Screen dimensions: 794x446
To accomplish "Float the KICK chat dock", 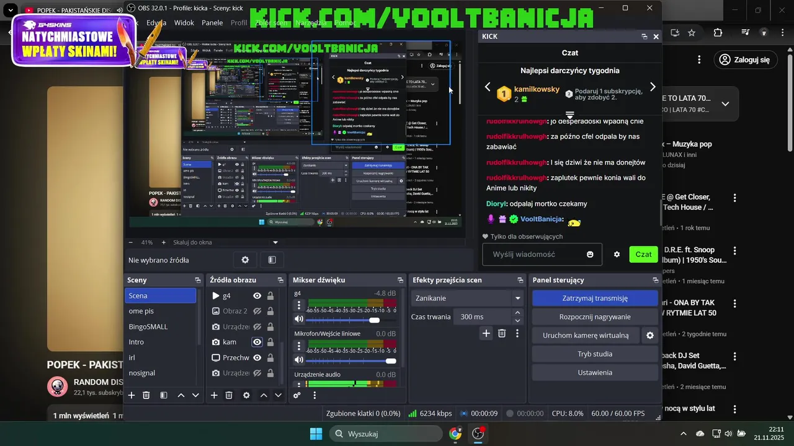I will [645, 37].
